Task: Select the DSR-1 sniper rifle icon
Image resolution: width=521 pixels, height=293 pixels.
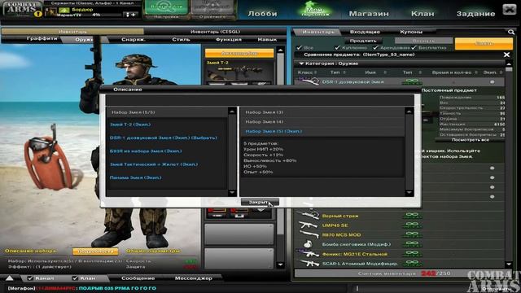Action: (x=309, y=81)
